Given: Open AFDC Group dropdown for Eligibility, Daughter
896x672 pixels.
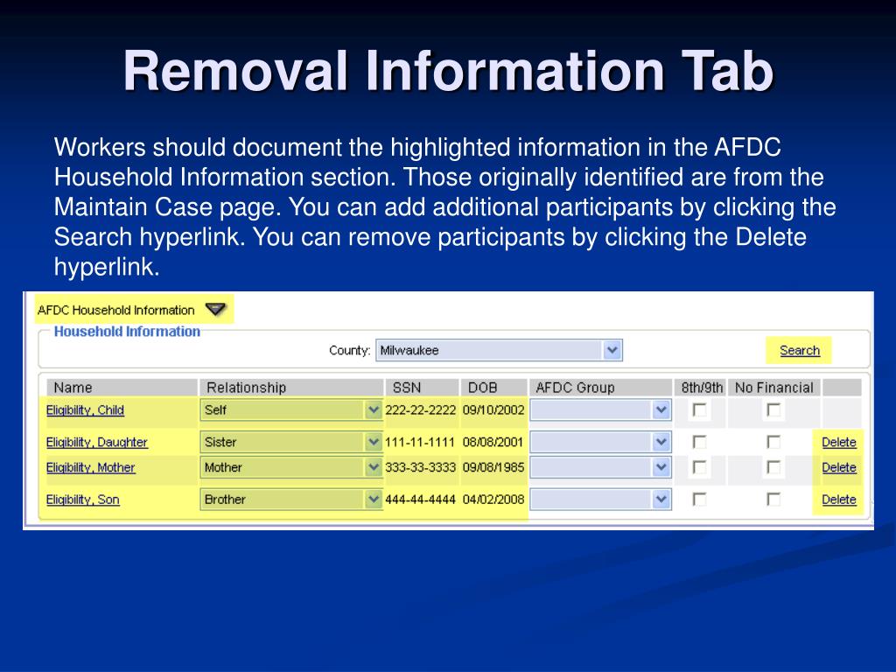Looking at the screenshot, I should [600, 442].
